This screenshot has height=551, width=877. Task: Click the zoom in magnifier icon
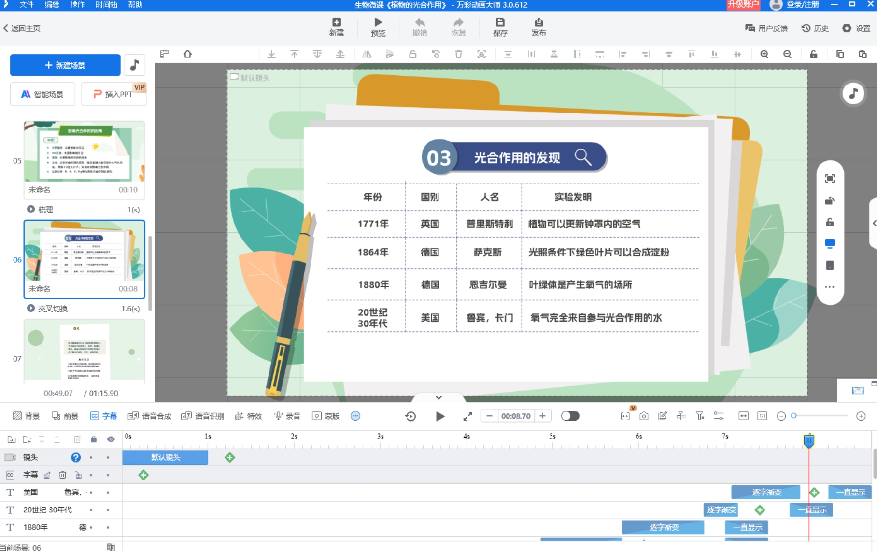pyautogui.click(x=764, y=54)
